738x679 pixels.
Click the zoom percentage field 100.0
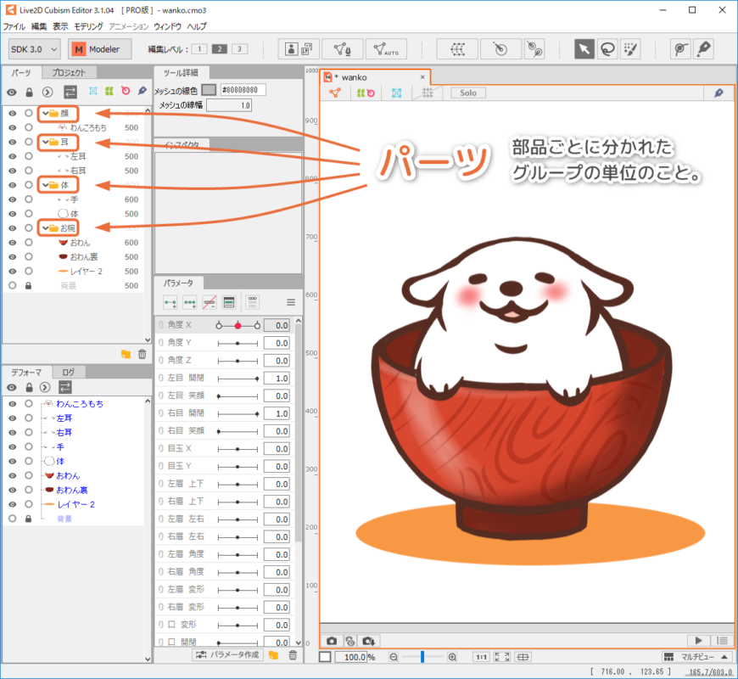350,657
